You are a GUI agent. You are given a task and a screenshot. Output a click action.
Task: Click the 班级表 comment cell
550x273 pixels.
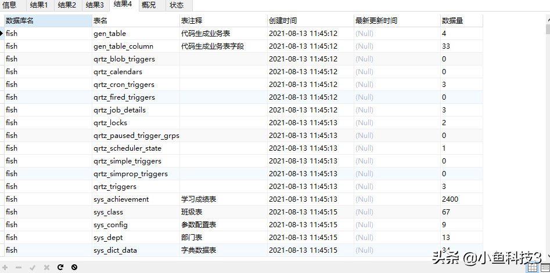pos(224,212)
